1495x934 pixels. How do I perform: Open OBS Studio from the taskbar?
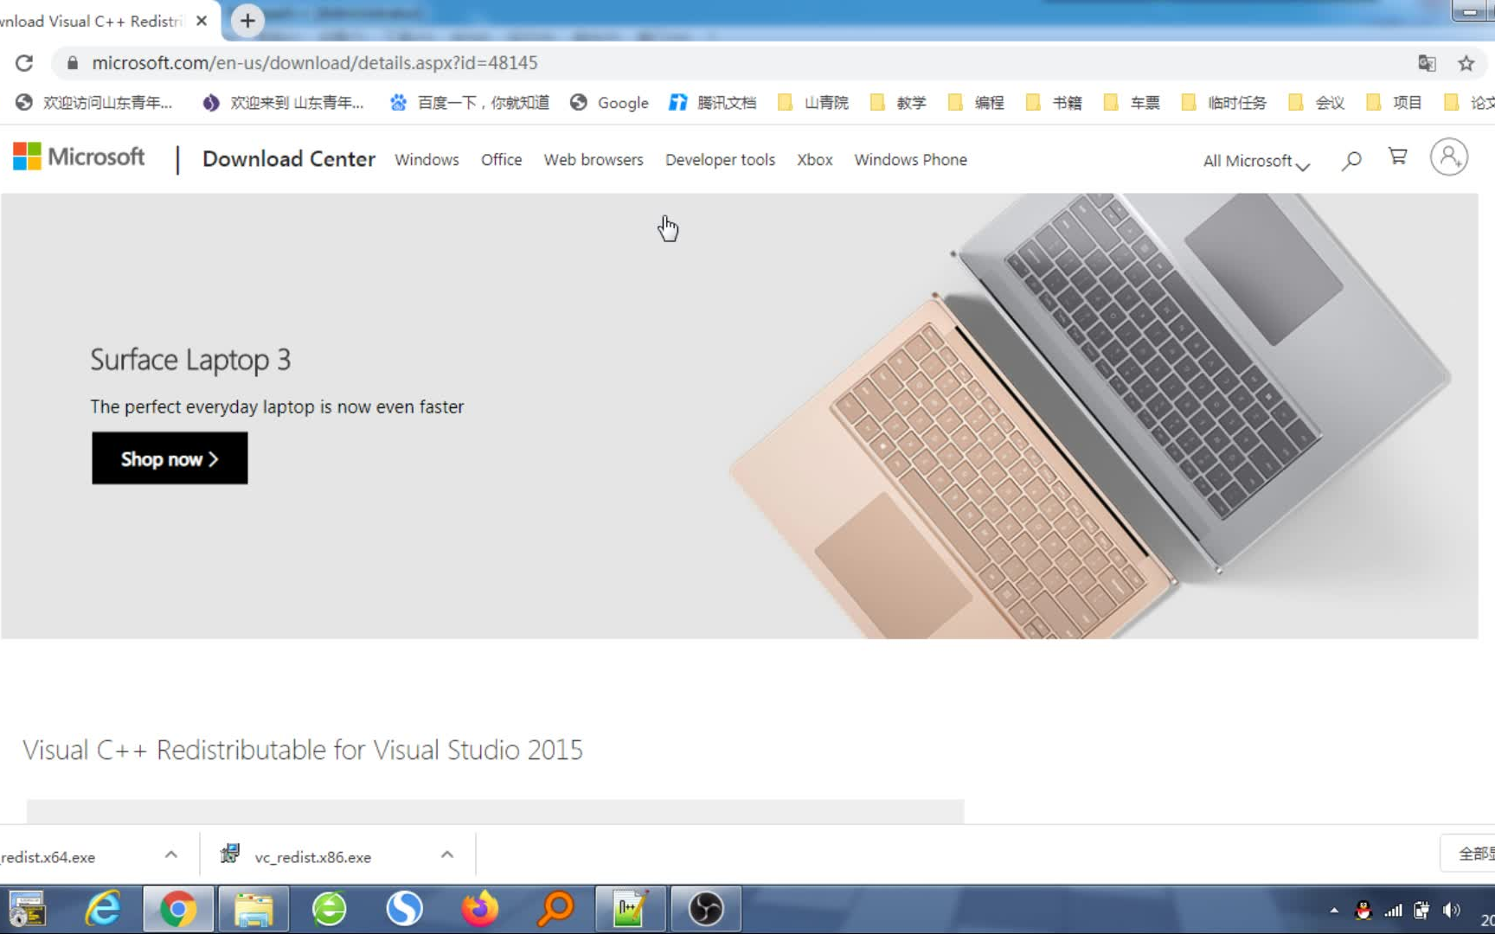[706, 910]
